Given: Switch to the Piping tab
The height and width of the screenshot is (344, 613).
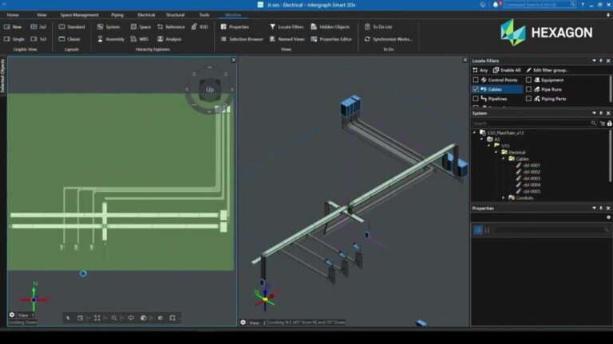Looking at the screenshot, I should [117, 15].
